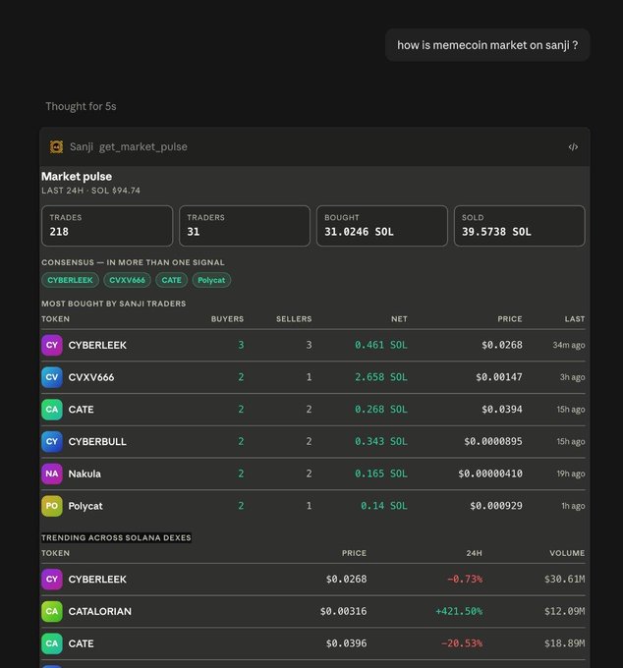
Task: Click the '3h ago' last trade time
Action: (572, 377)
